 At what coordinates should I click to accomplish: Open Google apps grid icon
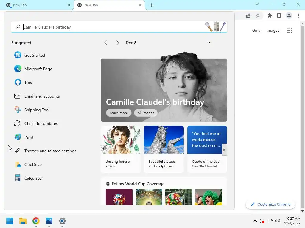pos(290,31)
